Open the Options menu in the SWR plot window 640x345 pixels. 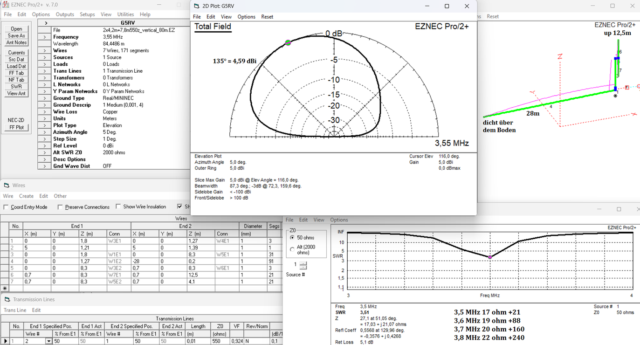pyautogui.click(x=339, y=220)
